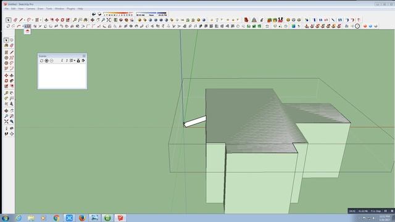Select the Walk footprints tool in left toolbox
Image resolution: width=395 pixels, height=222 pixels.
[x=6, y=134]
